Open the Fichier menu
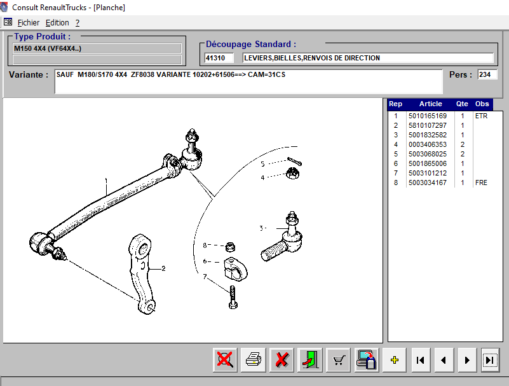509x386 pixels. coord(28,22)
